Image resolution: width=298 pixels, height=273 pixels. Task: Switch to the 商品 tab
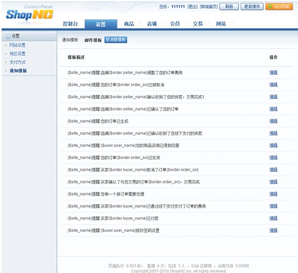(129, 24)
